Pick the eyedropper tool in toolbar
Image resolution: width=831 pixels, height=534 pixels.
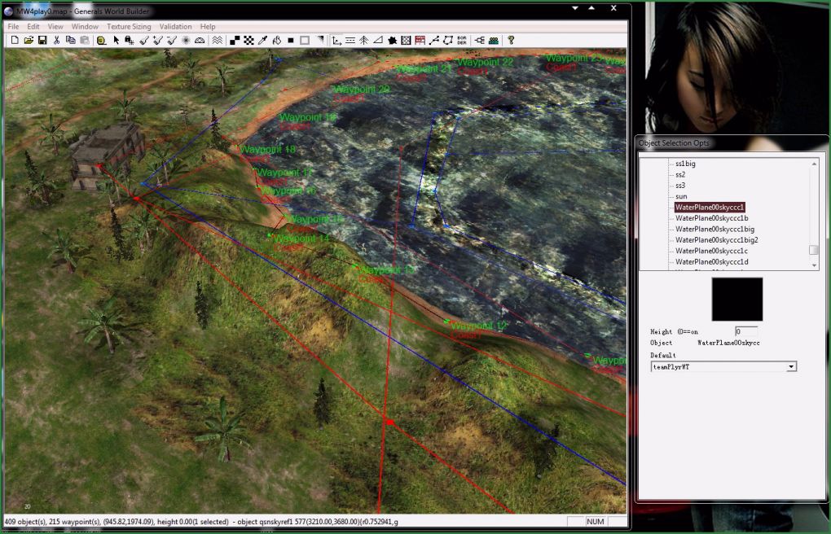263,40
